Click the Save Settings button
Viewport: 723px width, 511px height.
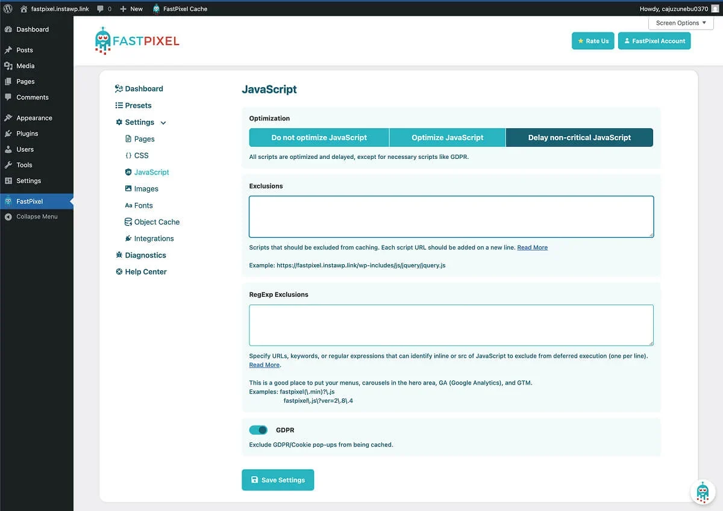coord(278,480)
